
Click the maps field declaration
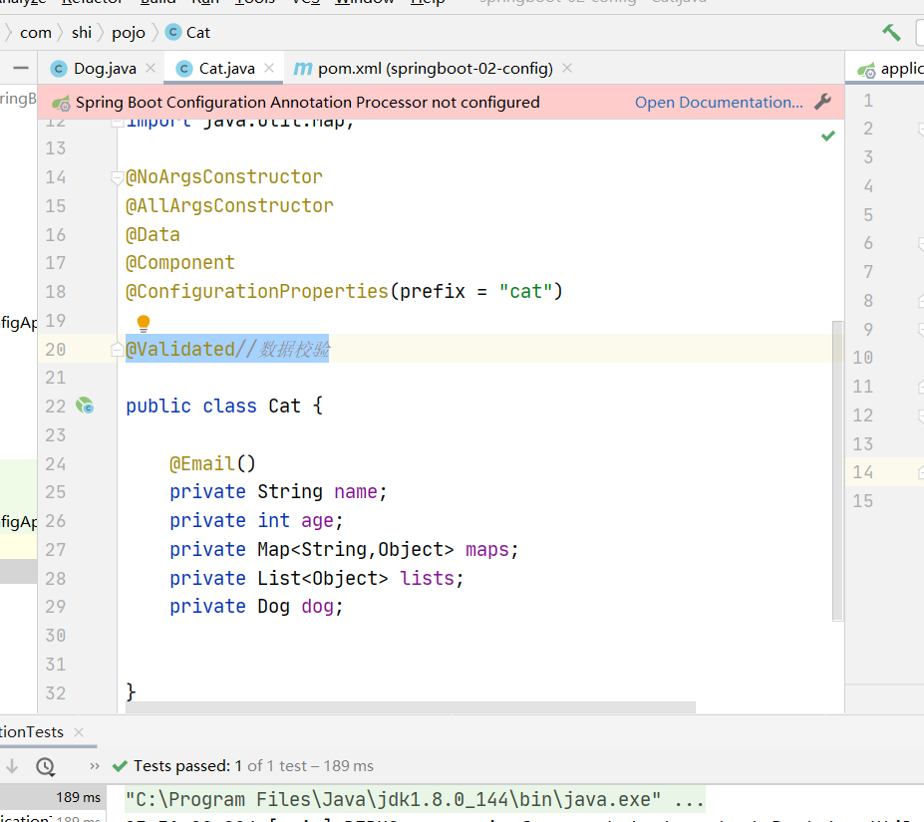coord(344,549)
